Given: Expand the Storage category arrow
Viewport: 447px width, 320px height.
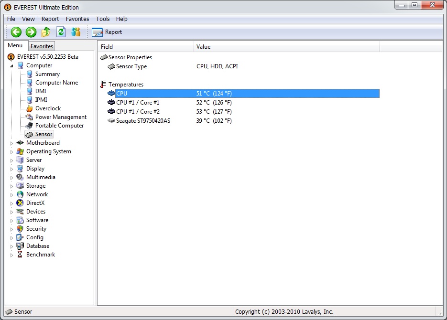Looking at the screenshot, I should point(12,186).
